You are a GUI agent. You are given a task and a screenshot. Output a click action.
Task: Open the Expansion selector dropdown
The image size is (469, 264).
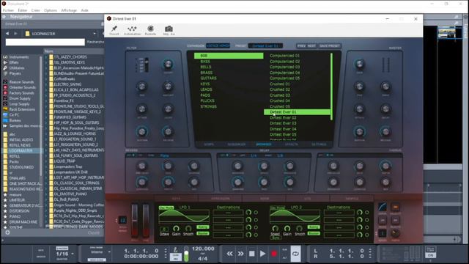pyautogui.click(x=218, y=45)
